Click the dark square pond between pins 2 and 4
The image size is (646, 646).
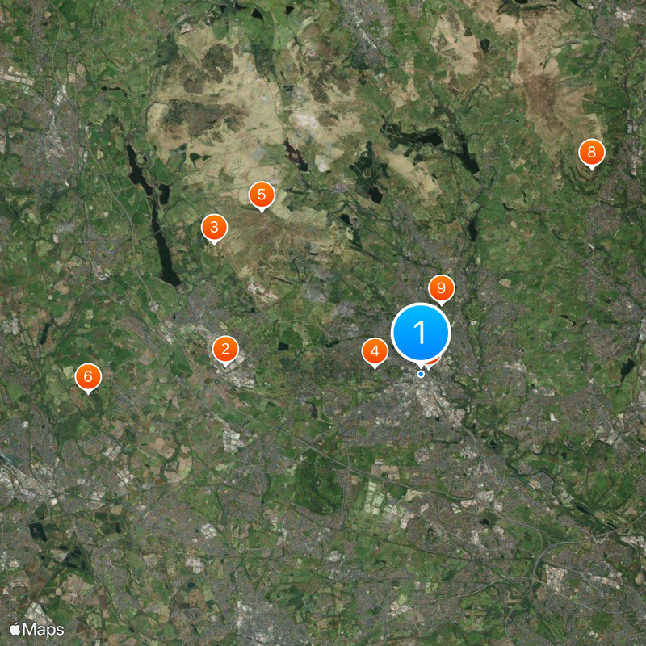283,346
